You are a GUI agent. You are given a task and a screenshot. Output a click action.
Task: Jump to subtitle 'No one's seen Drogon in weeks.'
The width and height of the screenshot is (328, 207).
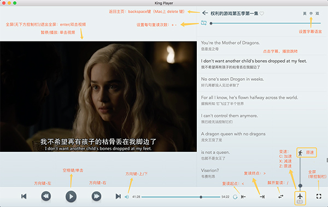pyautogui.click(x=232, y=79)
